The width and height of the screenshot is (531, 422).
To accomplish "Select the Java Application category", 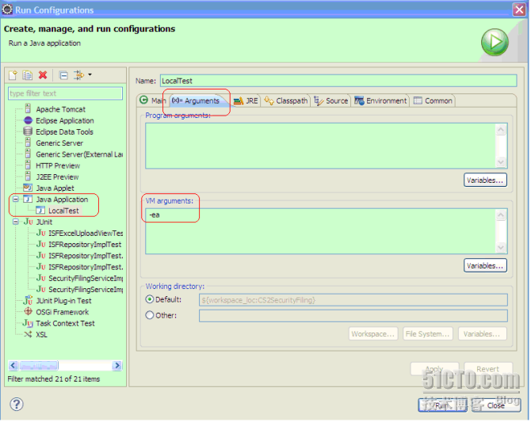I will point(62,200).
